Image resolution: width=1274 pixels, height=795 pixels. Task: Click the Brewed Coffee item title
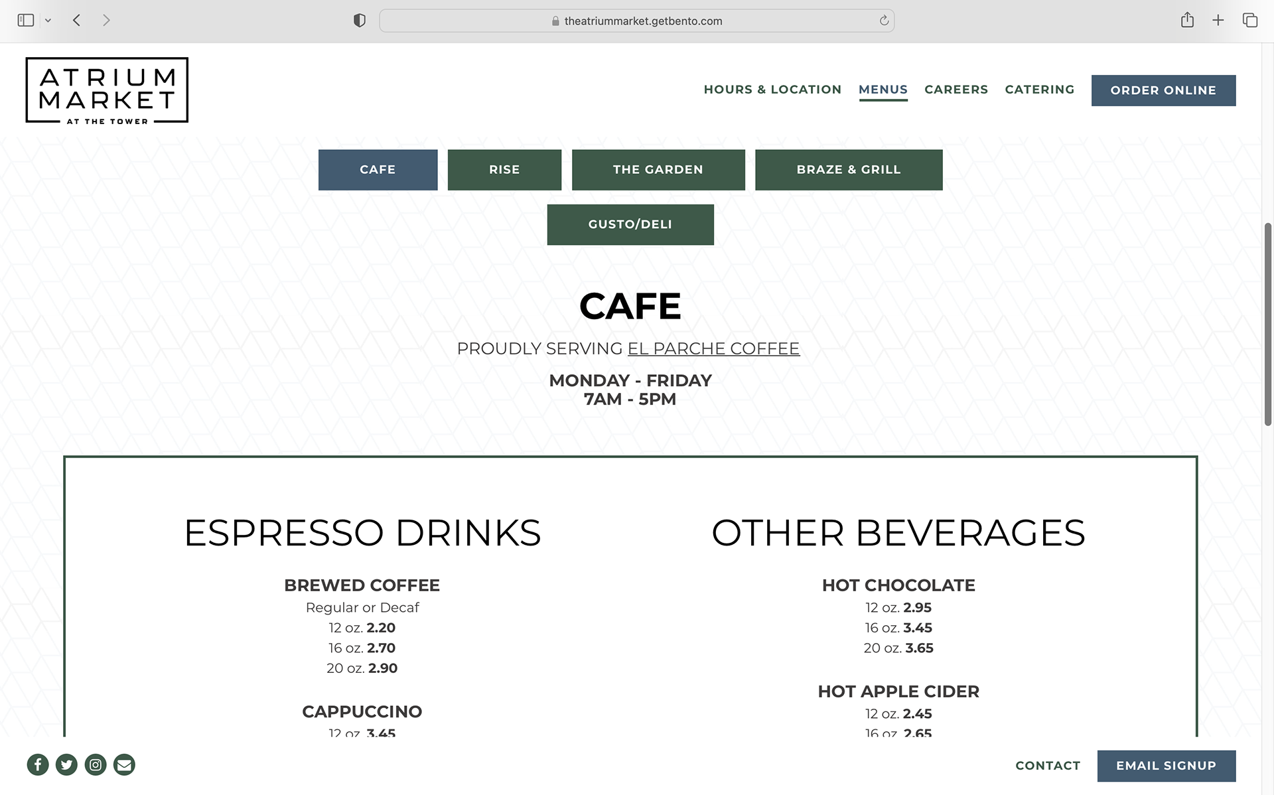[x=362, y=585]
